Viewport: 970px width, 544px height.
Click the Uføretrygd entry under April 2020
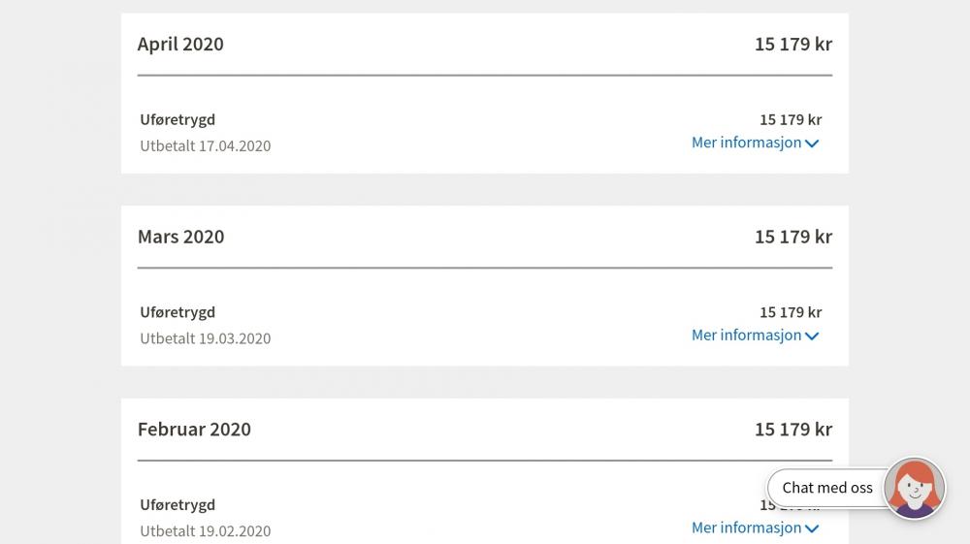[x=178, y=120]
